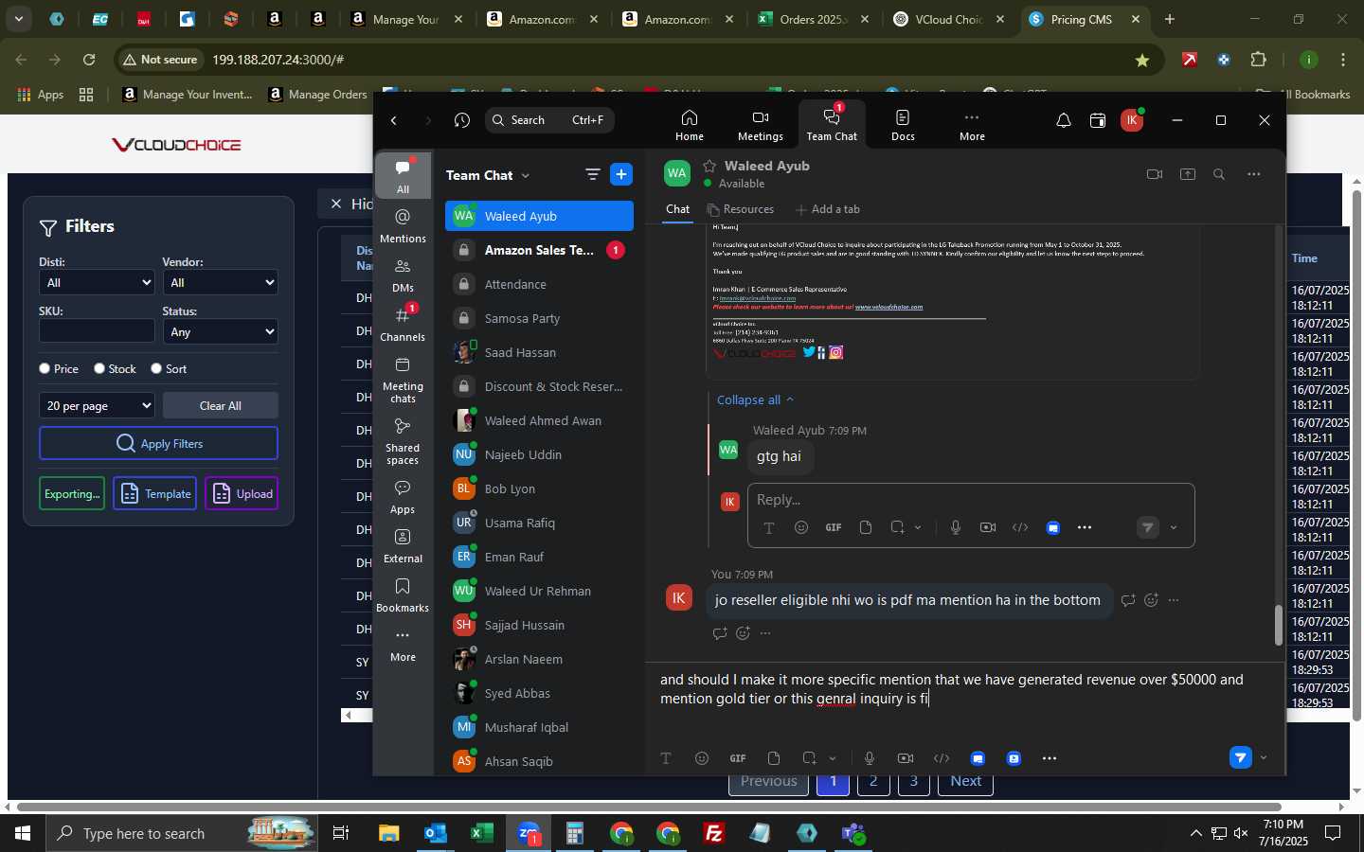The image size is (1364, 852).
Task: Select the Stock radio button
Action: (x=99, y=368)
